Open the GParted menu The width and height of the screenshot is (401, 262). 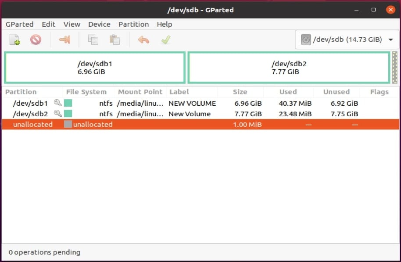19,24
